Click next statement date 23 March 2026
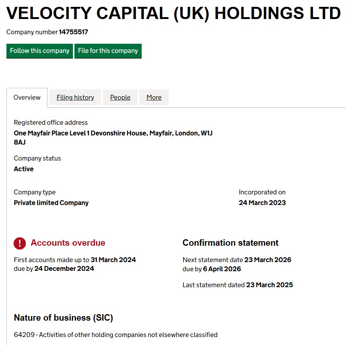 (x=268, y=260)
